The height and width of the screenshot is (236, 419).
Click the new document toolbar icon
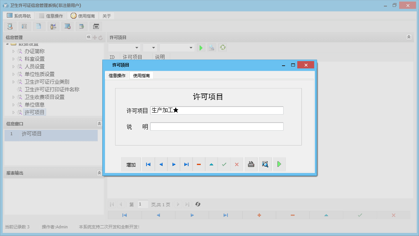(39, 26)
